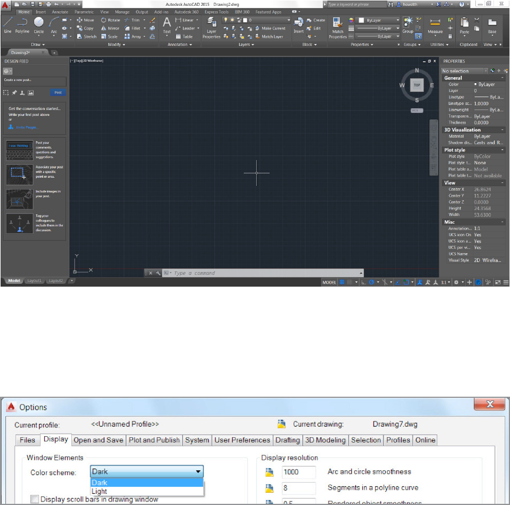
Task: Toggle grid display in status bar
Action: tap(342, 282)
